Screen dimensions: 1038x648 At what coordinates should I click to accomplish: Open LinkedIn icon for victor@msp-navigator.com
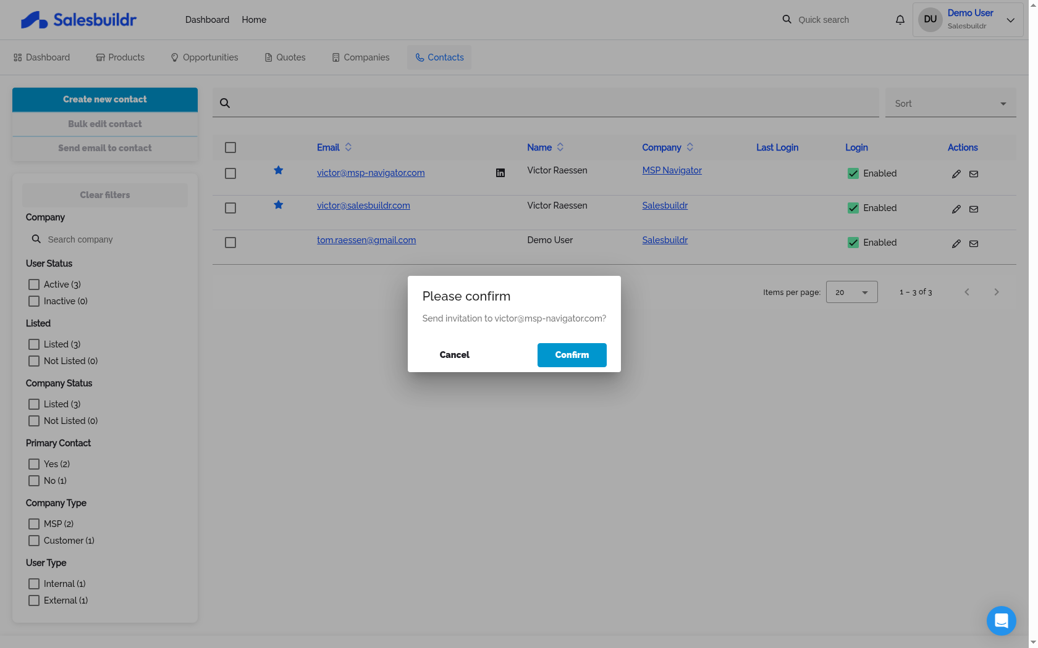coord(500,173)
